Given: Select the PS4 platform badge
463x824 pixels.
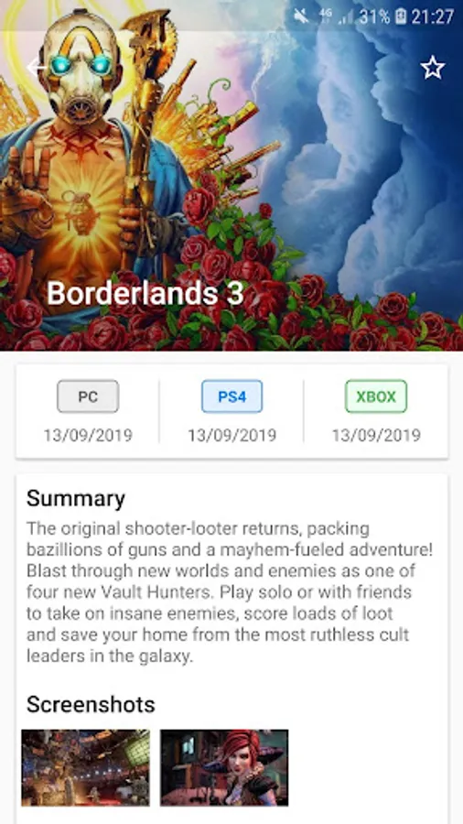Looking at the screenshot, I should pos(232,396).
